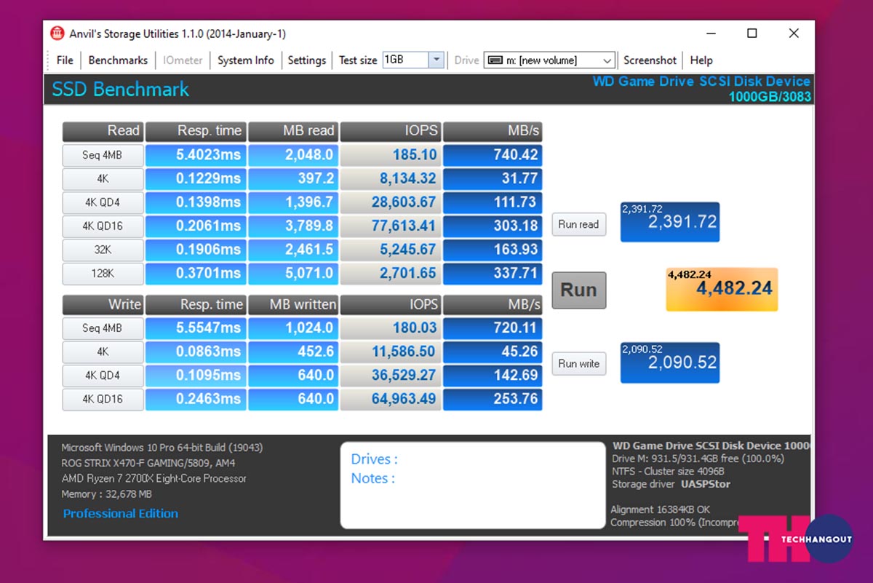The width and height of the screenshot is (873, 583).
Task: Click the Anvil's Storage Utilities app icon
Action: pyautogui.click(x=57, y=33)
